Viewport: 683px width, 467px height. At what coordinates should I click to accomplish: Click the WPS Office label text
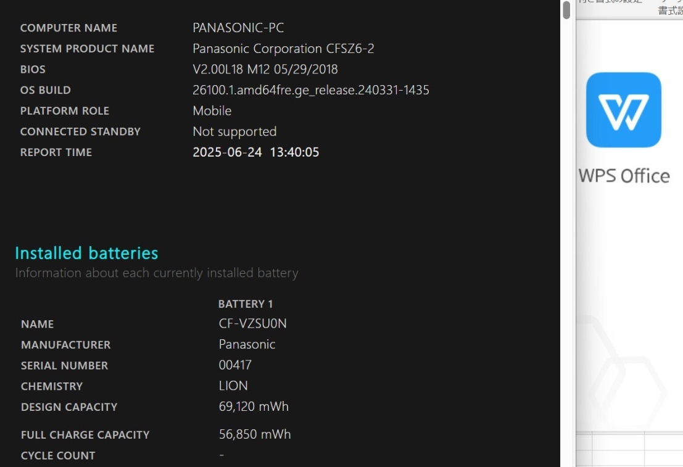pyautogui.click(x=624, y=176)
